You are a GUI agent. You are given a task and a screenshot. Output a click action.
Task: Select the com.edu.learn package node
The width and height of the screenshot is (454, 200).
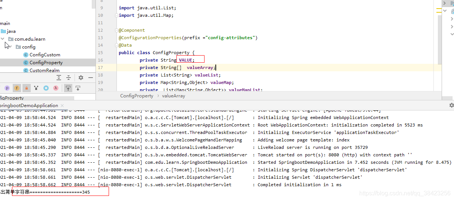[30, 39]
